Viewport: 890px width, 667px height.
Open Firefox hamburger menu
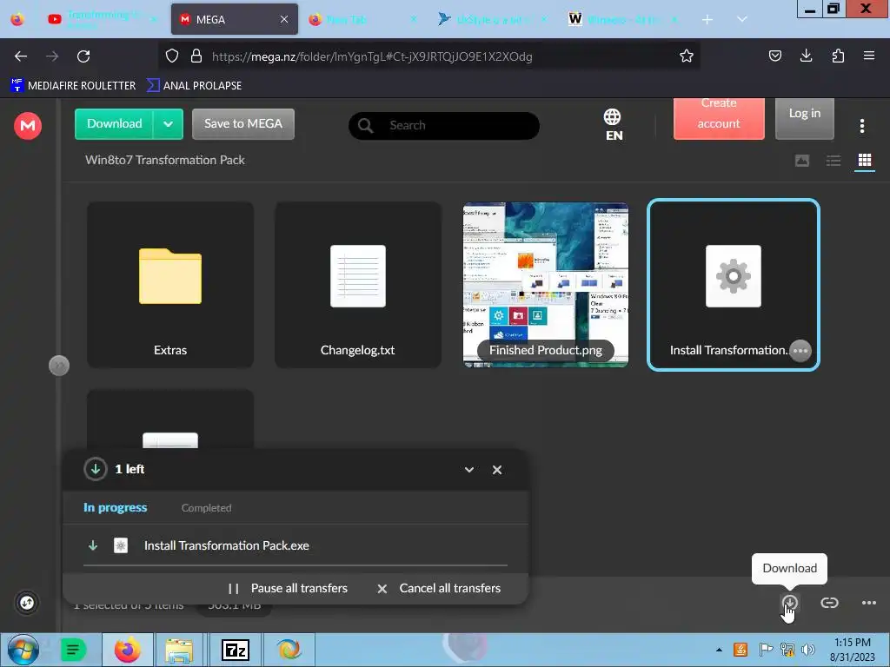pyautogui.click(x=868, y=56)
